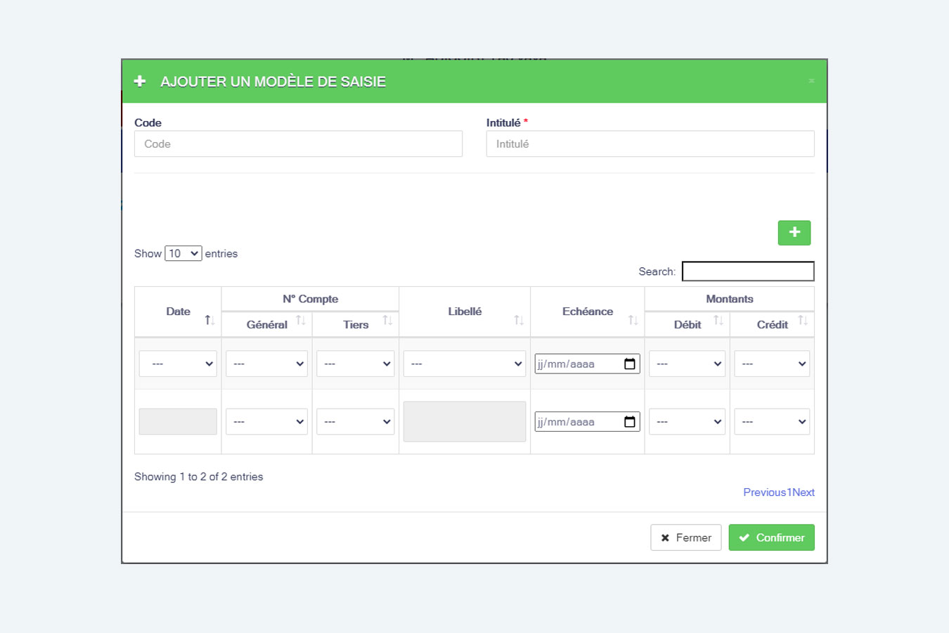Image resolution: width=949 pixels, height=633 pixels.
Task: Click the green plus add-row button
Action: click(x=794, y=233)
